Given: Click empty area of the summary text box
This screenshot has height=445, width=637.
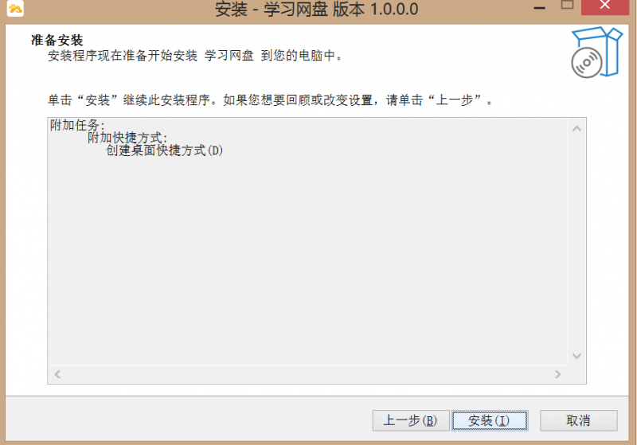Looking at the screenshot, I should pos(307,260).
